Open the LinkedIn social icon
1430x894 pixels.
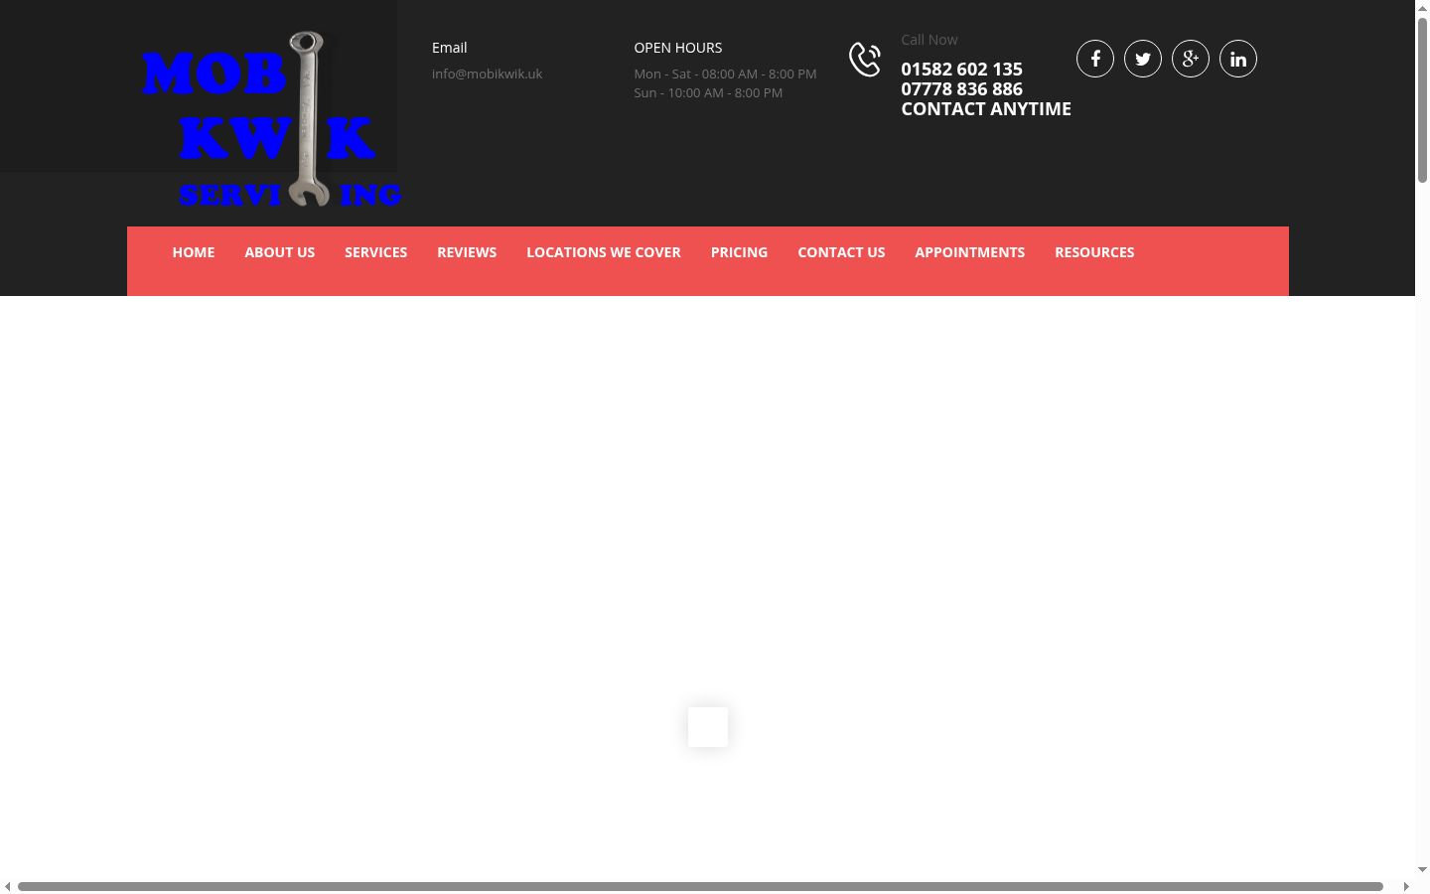[1238, 59]
